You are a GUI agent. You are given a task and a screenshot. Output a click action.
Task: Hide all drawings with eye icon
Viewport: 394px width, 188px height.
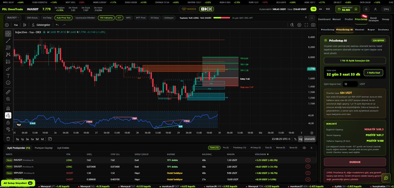[8, 129]
